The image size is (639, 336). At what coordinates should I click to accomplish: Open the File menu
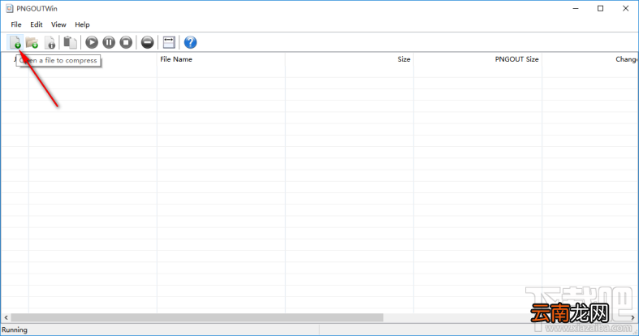(x=16, y=24)
